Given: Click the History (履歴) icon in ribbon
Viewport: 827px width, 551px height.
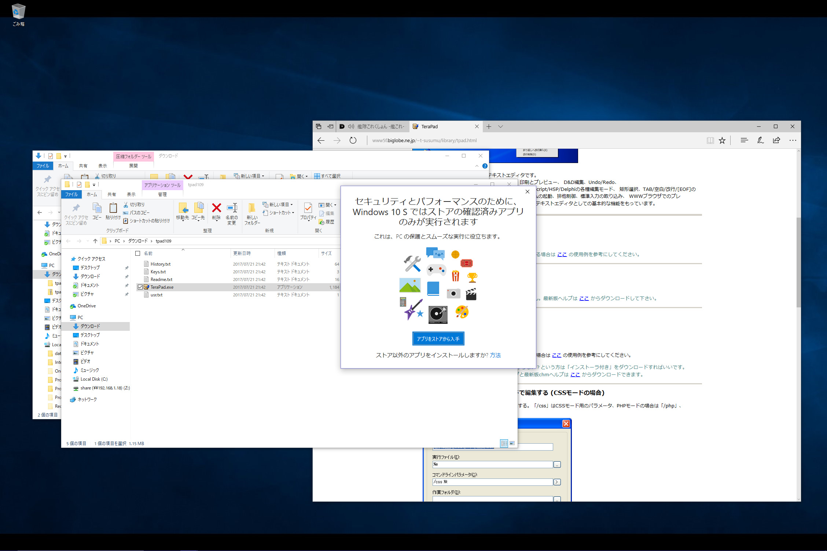Looking at the screenshot, I should pos(327,222).
